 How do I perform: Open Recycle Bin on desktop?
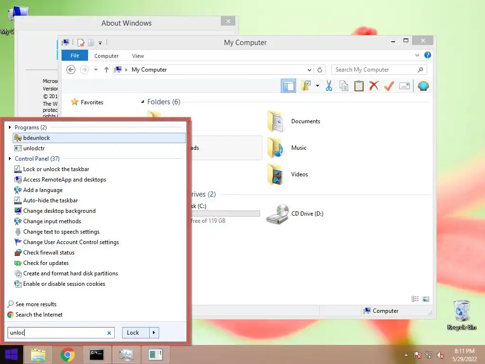pyautogui.click(x=461, y=315)
